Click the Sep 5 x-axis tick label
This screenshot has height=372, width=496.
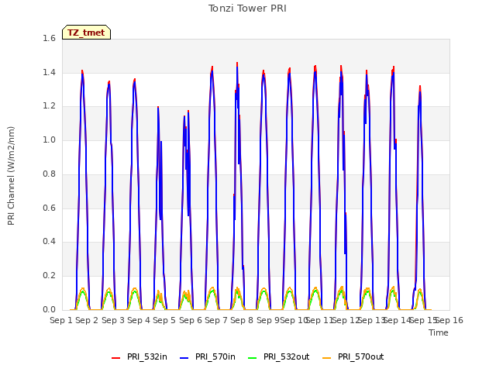(x=164, y=320)
